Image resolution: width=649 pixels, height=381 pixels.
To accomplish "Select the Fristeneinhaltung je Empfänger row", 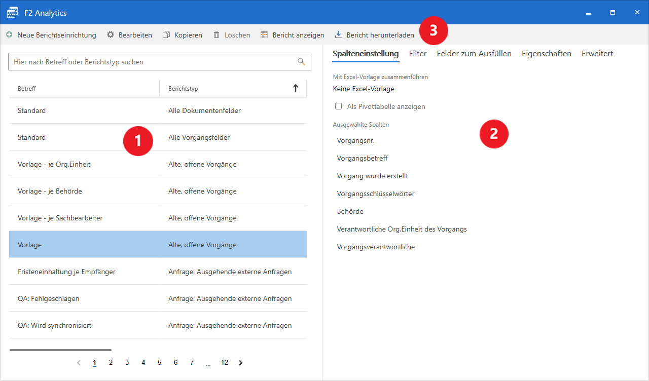I will pos(158,272).
